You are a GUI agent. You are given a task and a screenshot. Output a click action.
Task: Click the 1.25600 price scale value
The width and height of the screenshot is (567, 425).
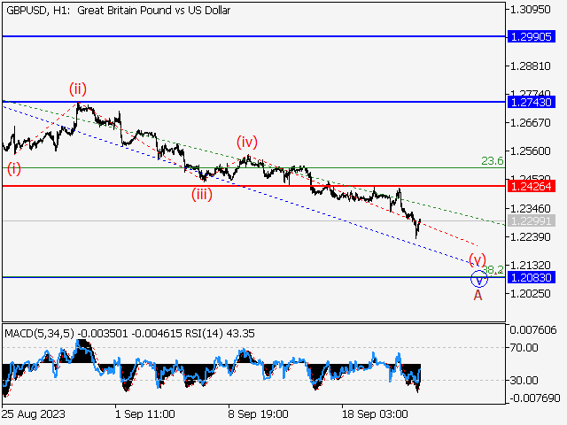point(530,151)
